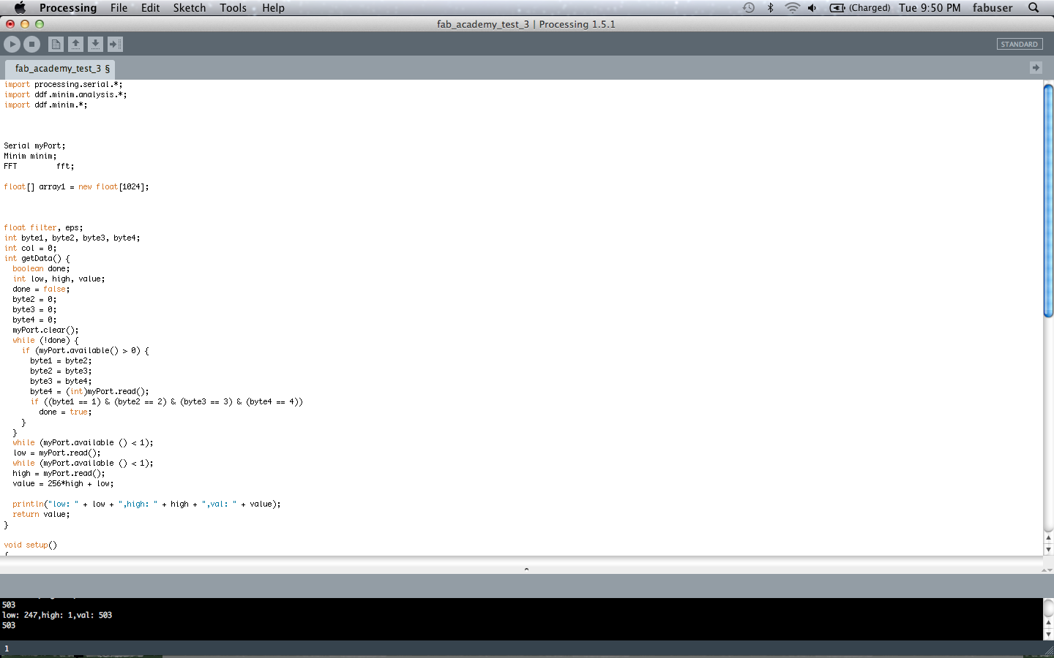The height and width of the screenshot is (658, 1054).
Task: Click the 'Serial myPort;' declaration
Action: 34,146
